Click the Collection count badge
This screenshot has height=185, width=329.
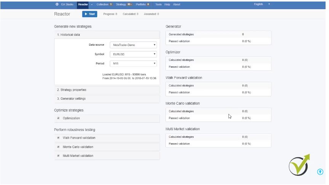point(111,4)
